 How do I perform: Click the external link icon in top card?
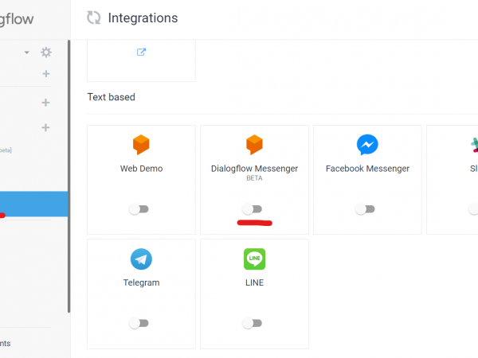(x=141, y=52)
